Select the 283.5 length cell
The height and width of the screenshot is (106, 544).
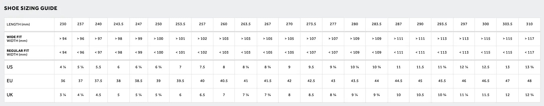pyautogui.click(x=377, y=24)
